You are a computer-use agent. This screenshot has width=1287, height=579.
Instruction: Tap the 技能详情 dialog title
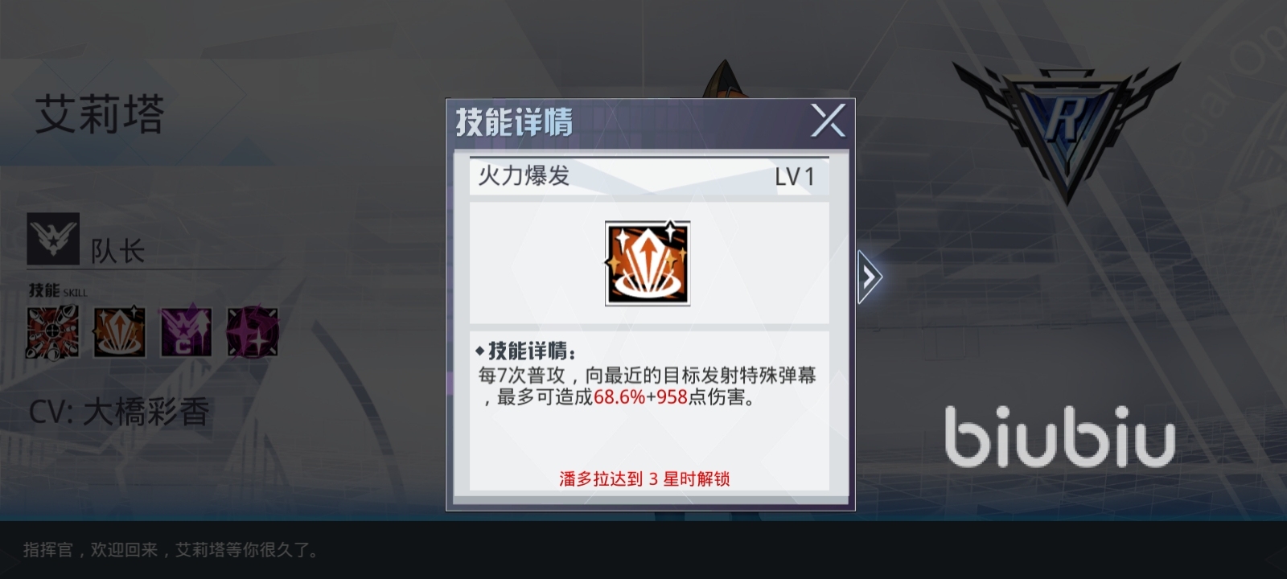coord(515,122)
